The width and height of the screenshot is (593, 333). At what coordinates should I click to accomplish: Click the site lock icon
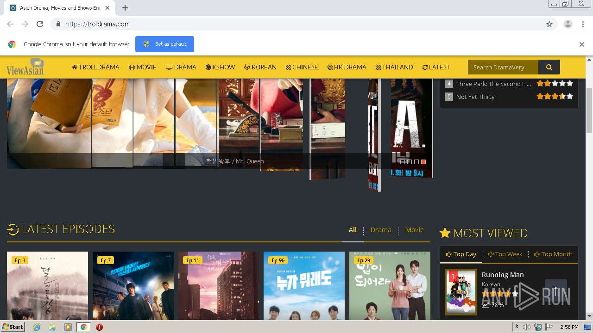pyautogui.click(x=58, y=24)
